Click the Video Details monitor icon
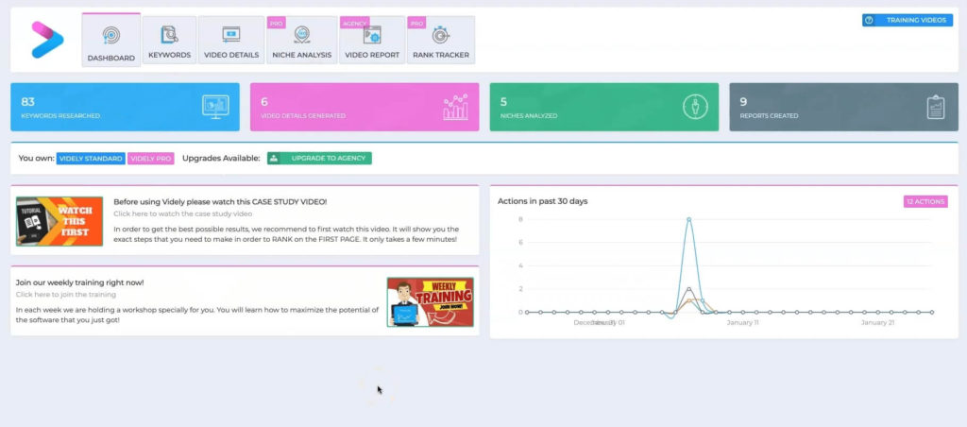 [x=231, y=35]
